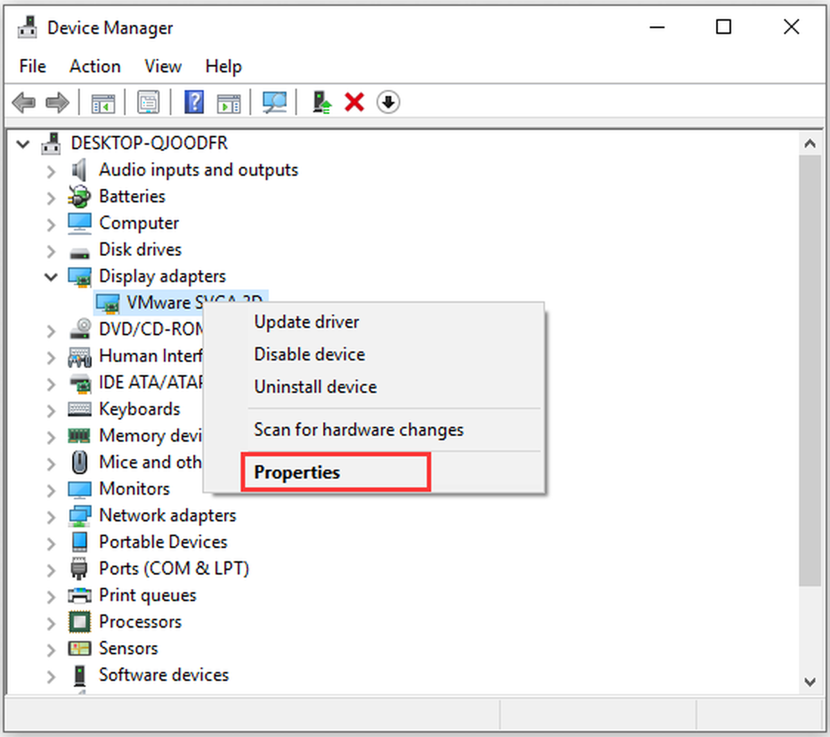Select the Monitors tree item
This screenshot has height=737, width=830.
click(x=134, y=489)
